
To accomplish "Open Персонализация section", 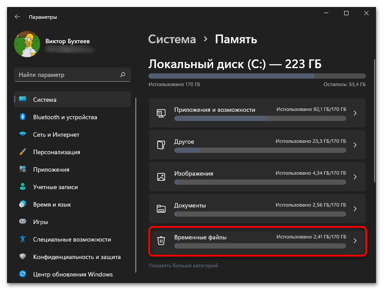I will click(x=72, y=152).
